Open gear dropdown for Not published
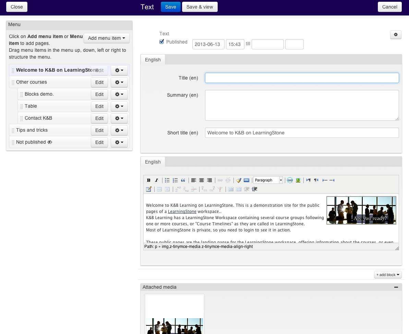The image size is (409, 334). coord(119,142)
